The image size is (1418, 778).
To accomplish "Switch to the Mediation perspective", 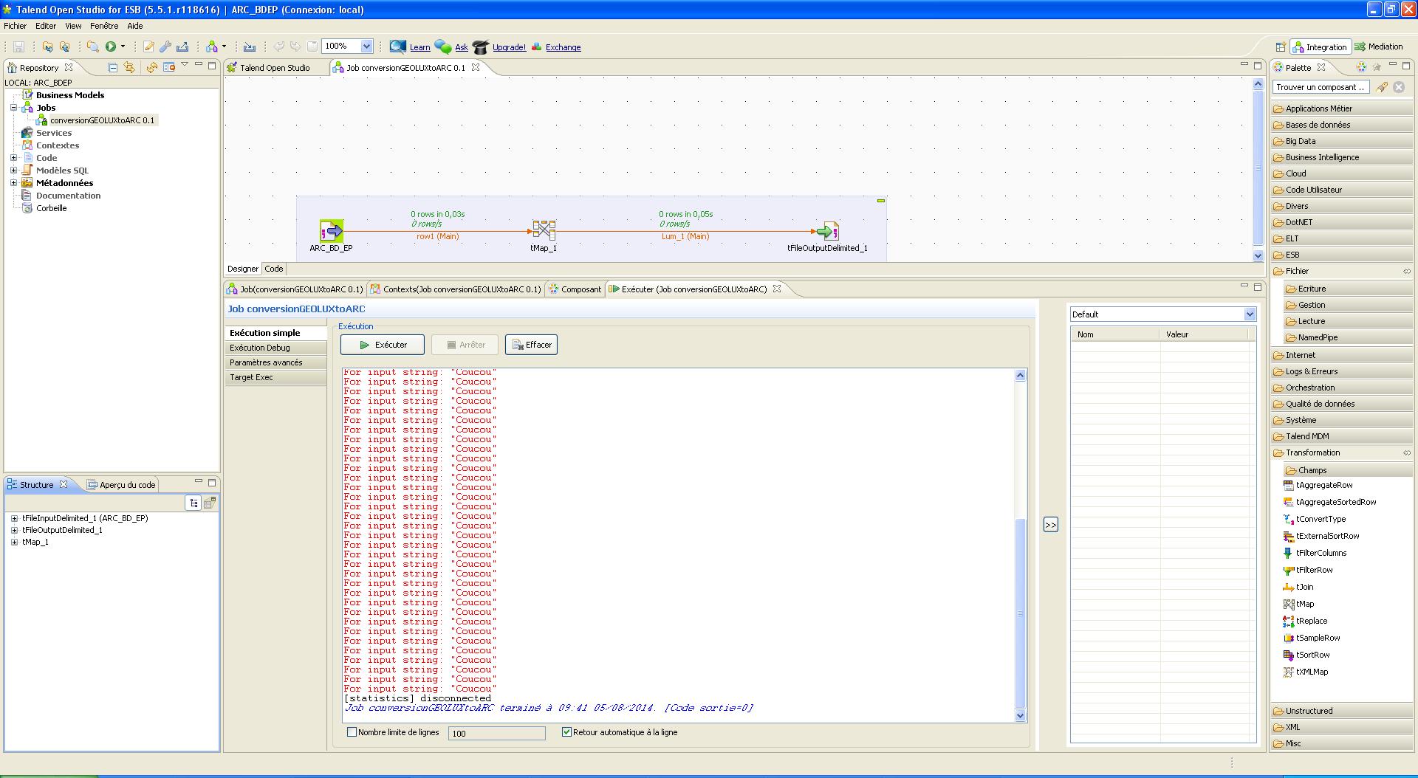I will pyautogui.click(x=1378, y=47).
